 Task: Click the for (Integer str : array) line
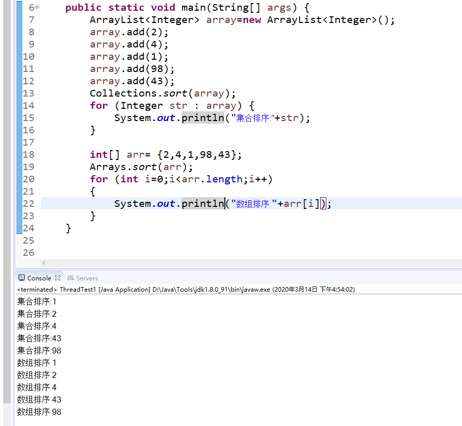coord(172,106)
